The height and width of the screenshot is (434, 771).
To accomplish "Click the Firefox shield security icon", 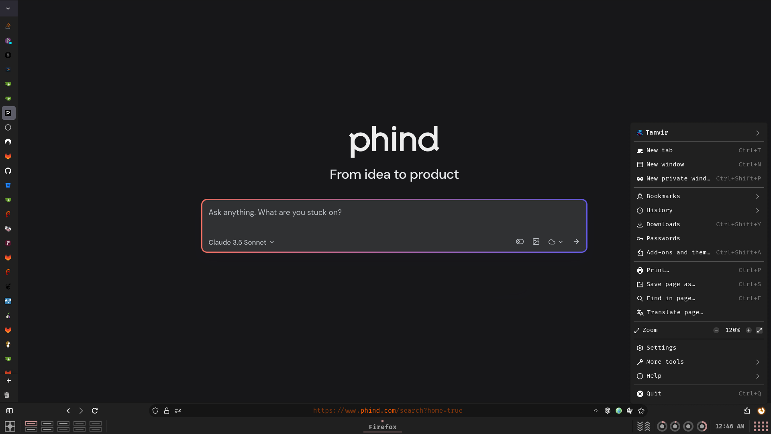I will [x=156, y=411].
